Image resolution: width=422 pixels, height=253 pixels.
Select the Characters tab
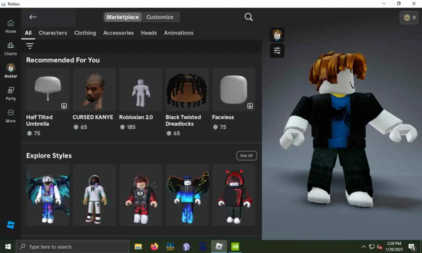pos(53,33)
